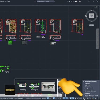100x100 pixels.
Task: Open the Workspace Switching gear dropdown arrow
Action: coord(86,98)
